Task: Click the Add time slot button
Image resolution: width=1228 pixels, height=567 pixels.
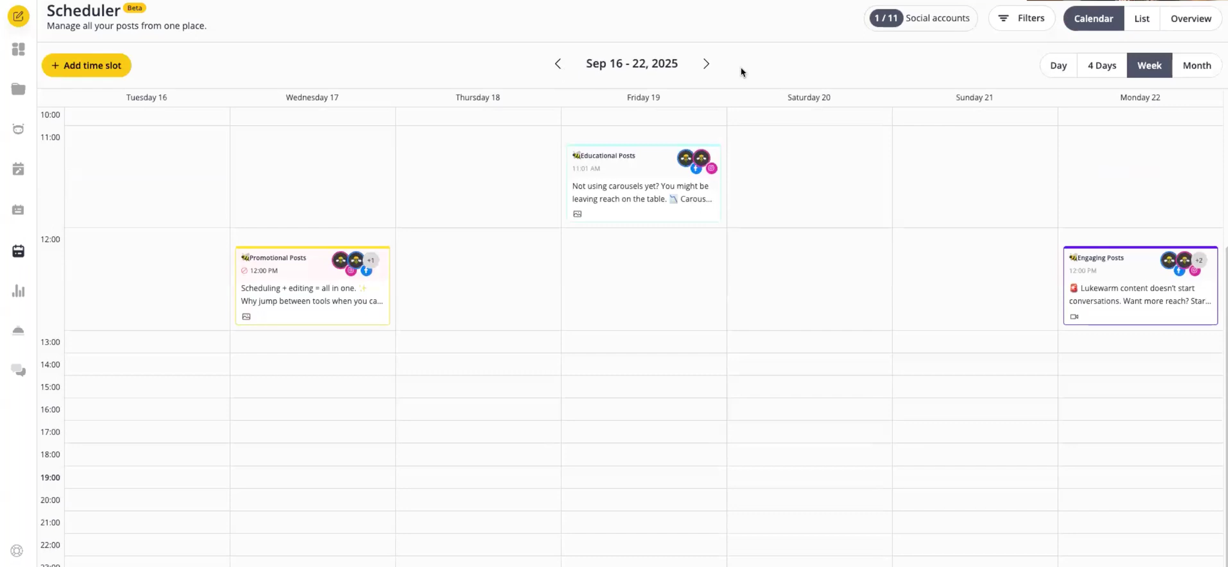Action: (x=87, y=66)
